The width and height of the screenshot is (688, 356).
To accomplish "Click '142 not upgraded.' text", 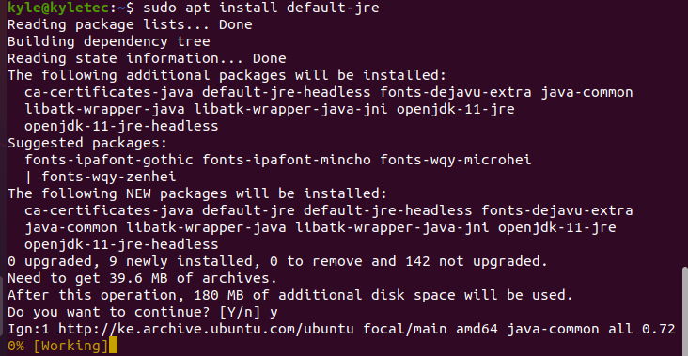I will point(477,261).
